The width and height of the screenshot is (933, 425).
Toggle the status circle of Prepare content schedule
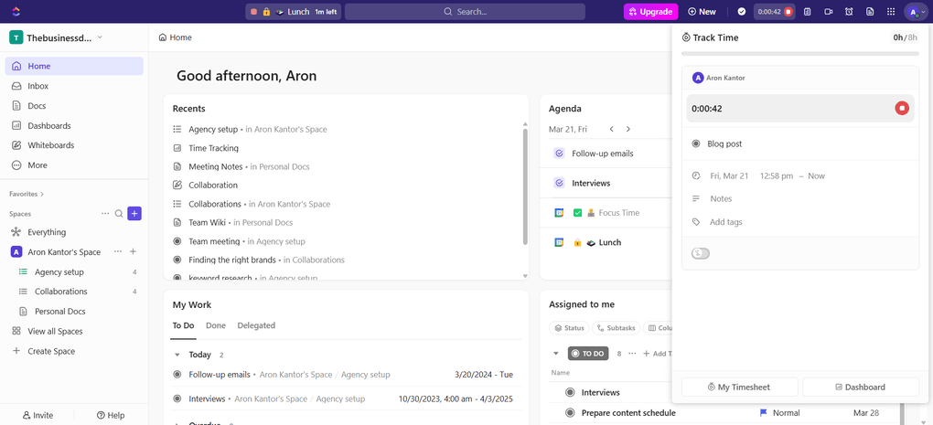coord(570,412)
